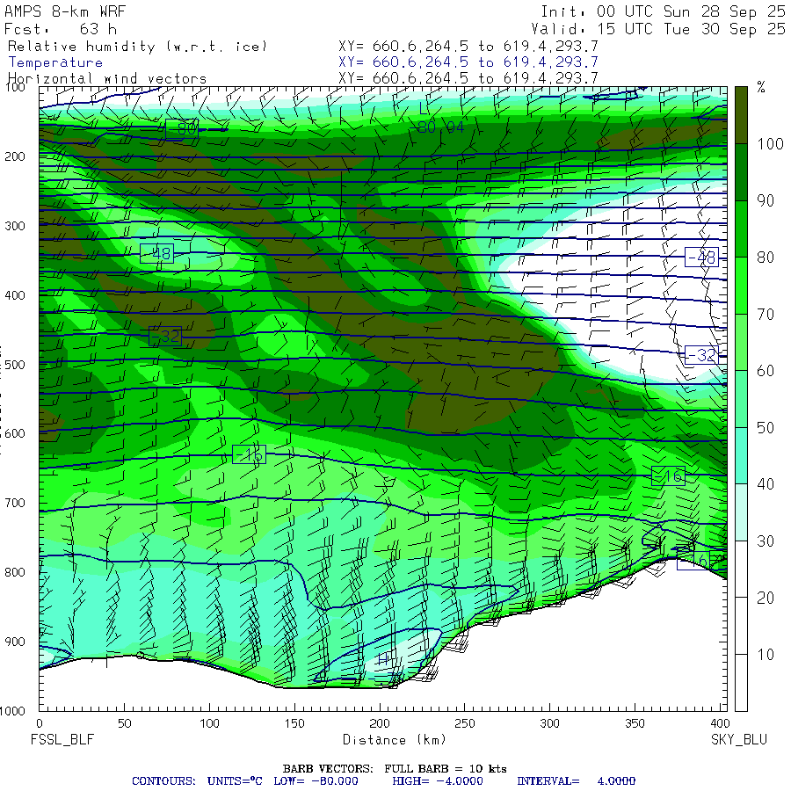The height and width of the screenshot is (791, 791).
Task: Click the 'FSSL_BLF' start station label
Action: point(62,739)
